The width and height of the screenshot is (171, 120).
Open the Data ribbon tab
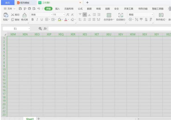pyautogui.click(x=89, y=9)
